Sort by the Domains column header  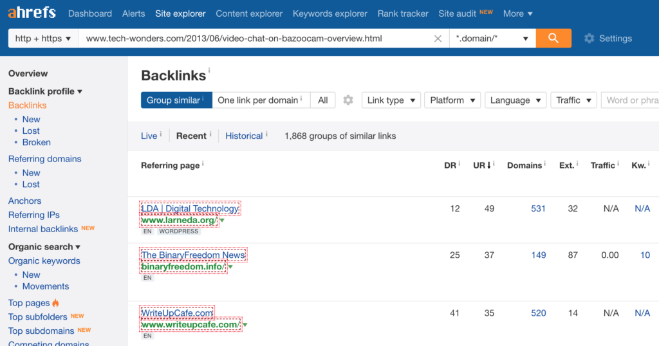coord(524,165)
